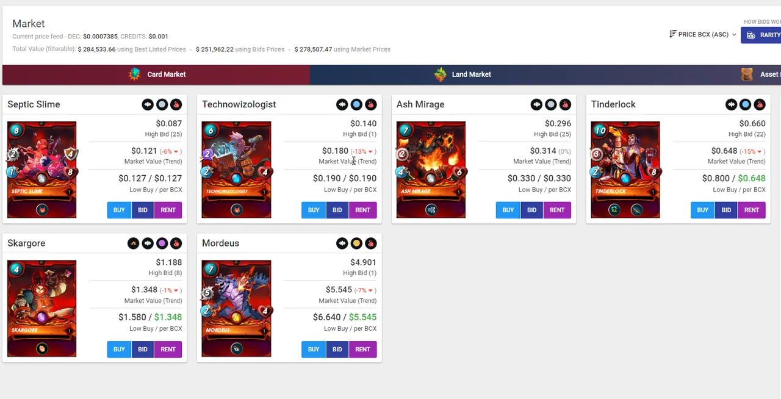Click the fire element icon on Septic Slime
781x399 pixels.
176,104
